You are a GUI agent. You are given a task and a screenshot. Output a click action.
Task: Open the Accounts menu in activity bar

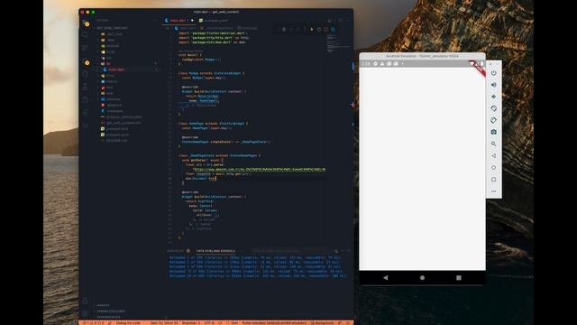[86, 301]
